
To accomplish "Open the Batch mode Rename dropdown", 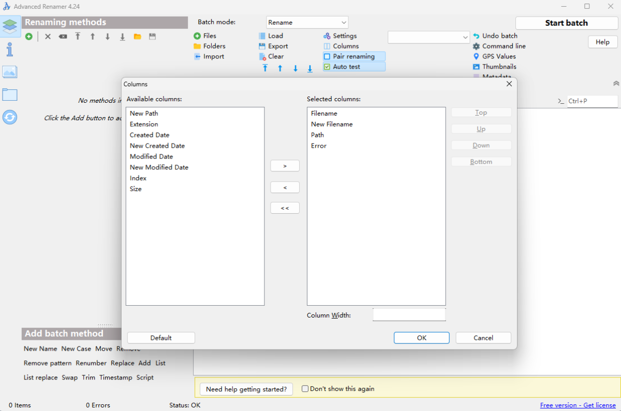I will 307,22.
